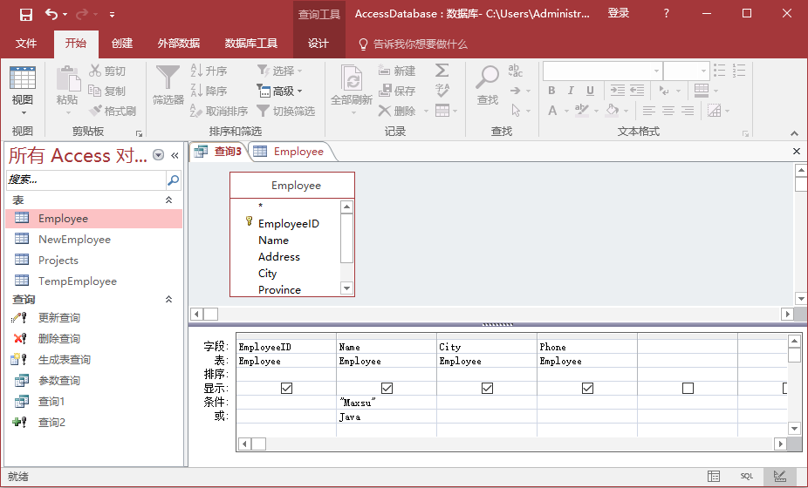
Task: Open the Advanced (高级) filter dropdown
Action: 280,91
